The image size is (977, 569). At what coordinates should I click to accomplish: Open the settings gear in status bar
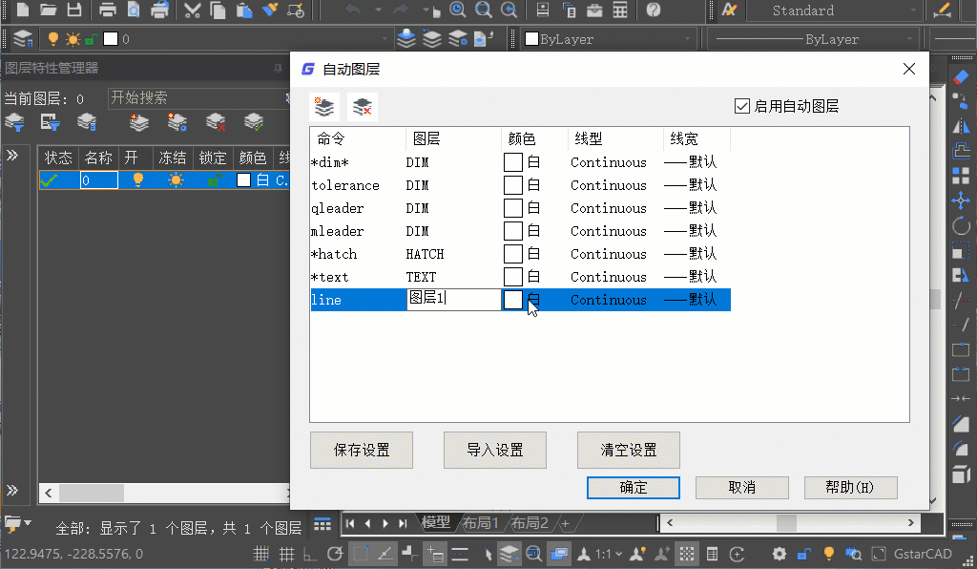(779, 554)
